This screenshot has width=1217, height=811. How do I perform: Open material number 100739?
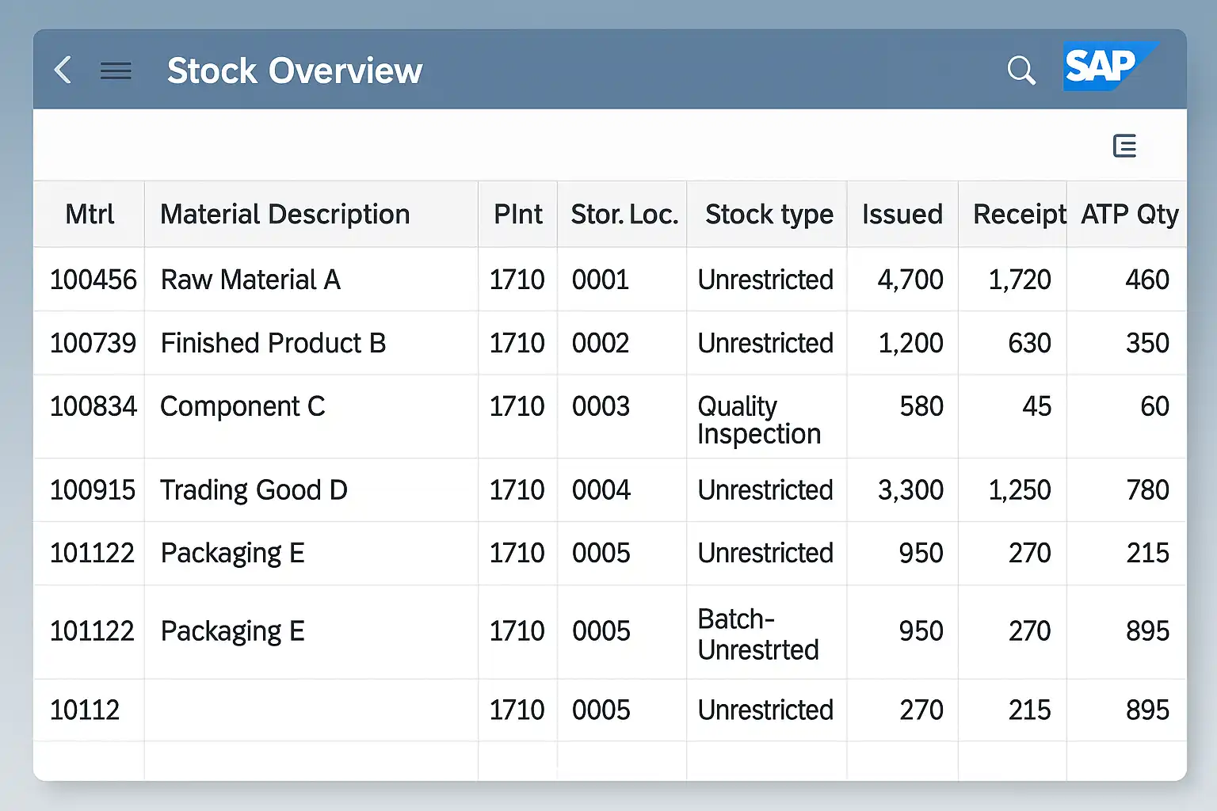[x=93, y=343]
